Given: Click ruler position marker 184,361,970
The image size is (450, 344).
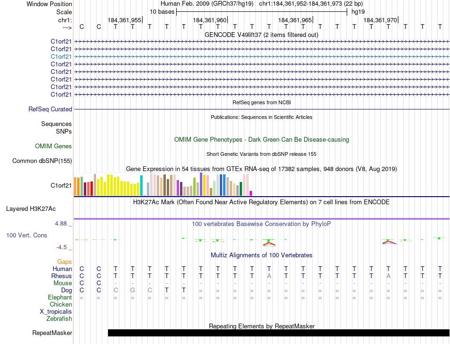Looking at the screenshot, I should point(380,20).
